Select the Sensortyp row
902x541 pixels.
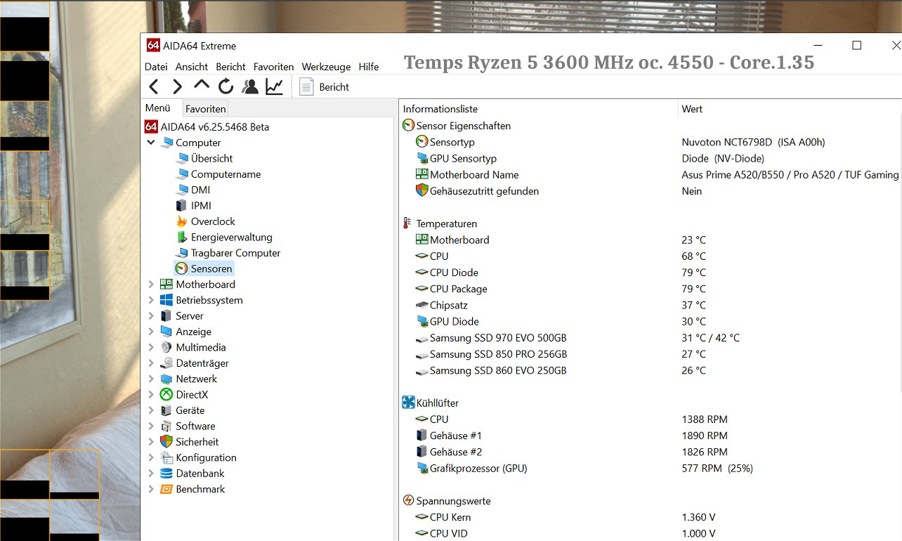pos(650,142)
